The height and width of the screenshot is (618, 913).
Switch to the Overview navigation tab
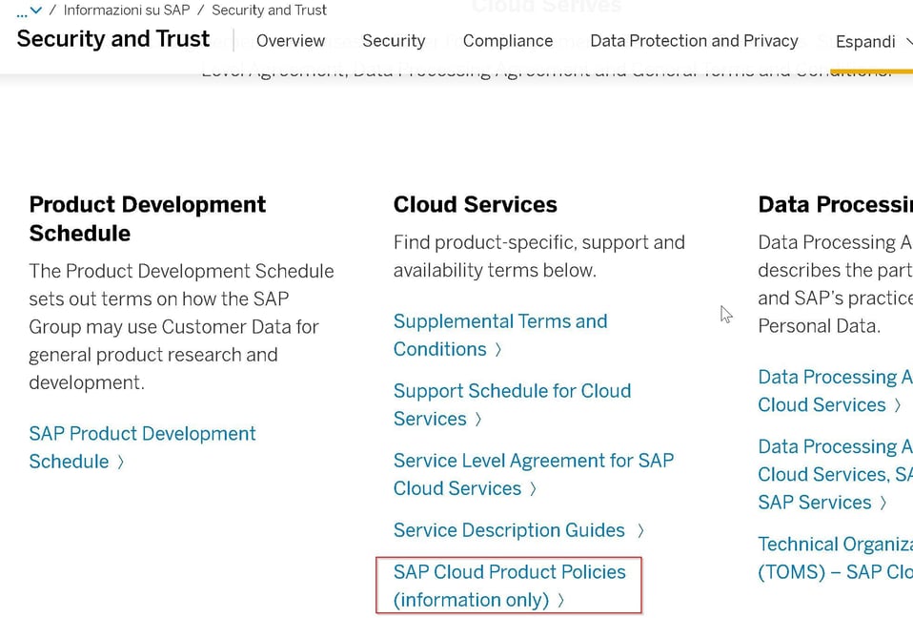pyautogui.click(x=290, y=41)
